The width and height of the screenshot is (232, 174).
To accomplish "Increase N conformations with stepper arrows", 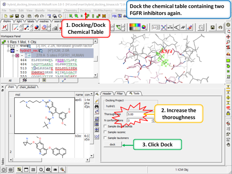I will (153, 119).
